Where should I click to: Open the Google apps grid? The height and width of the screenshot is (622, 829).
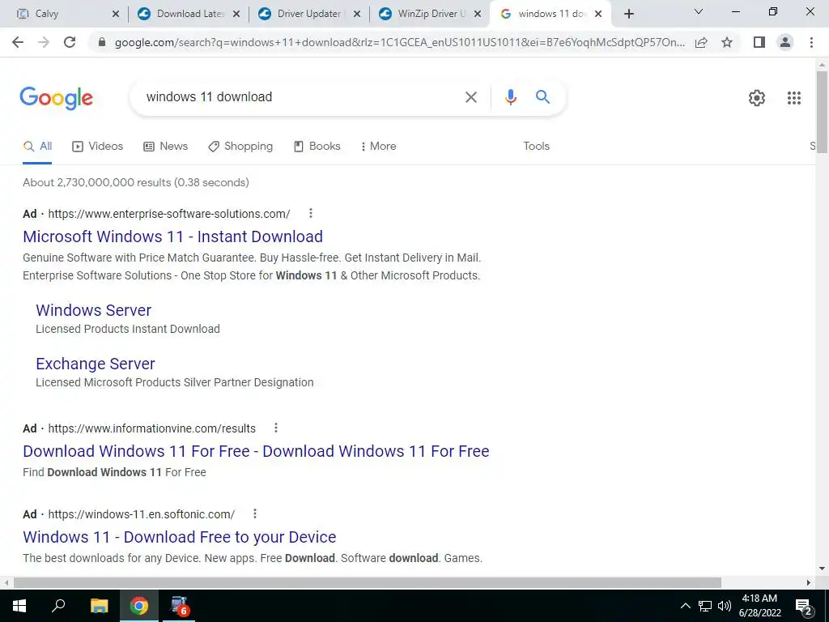pos(793,98)
